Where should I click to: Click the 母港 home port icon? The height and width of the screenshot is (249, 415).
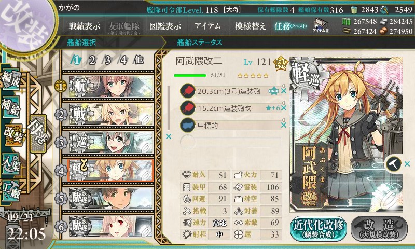click(38, 133)
